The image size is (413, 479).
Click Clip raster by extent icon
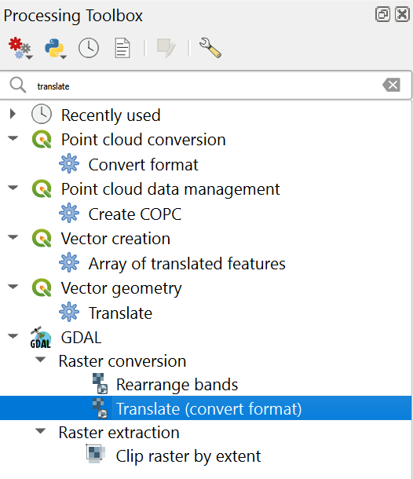[96, 453]
